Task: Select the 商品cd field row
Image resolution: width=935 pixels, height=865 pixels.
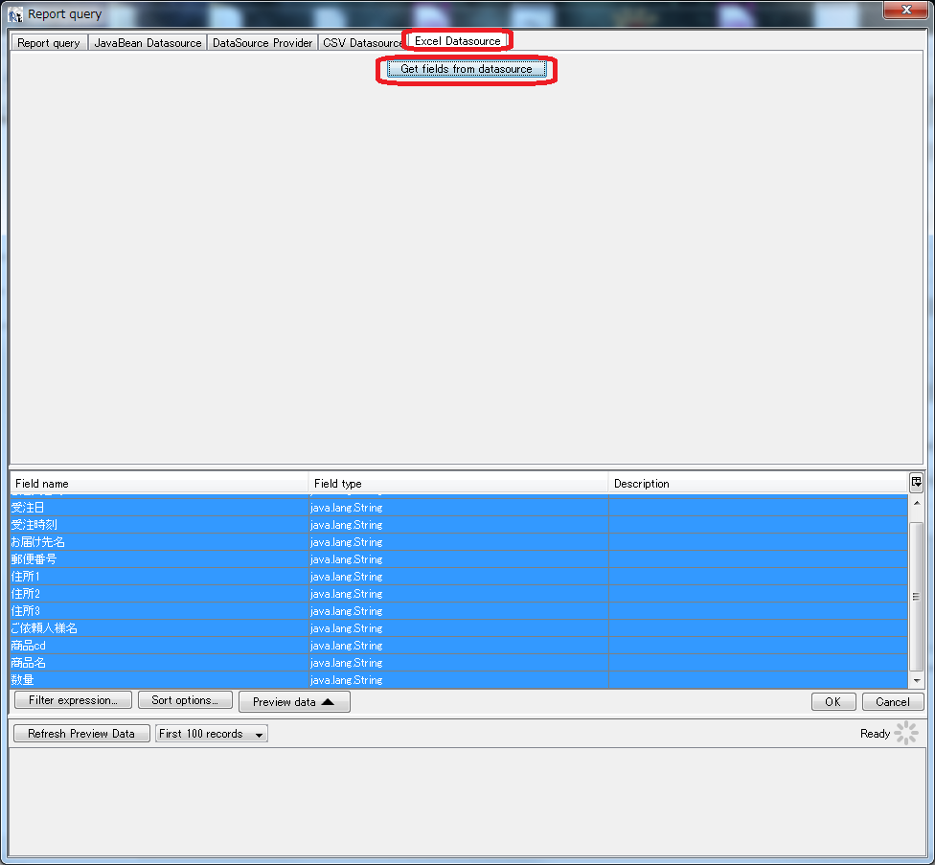Action: 459,646
